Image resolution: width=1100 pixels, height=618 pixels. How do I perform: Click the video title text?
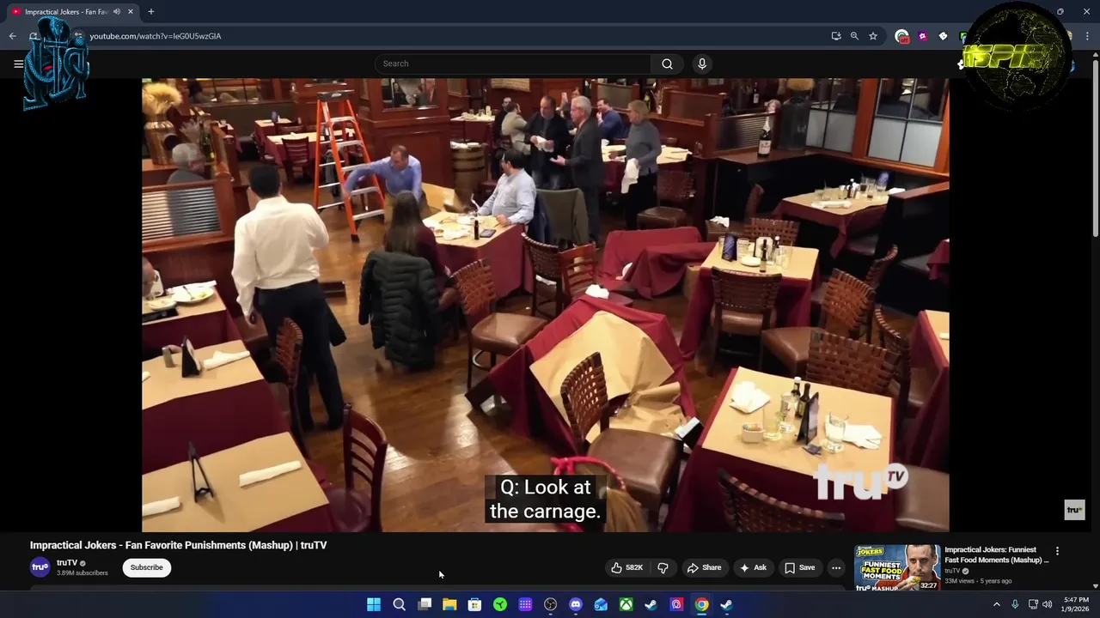[178, 545]
